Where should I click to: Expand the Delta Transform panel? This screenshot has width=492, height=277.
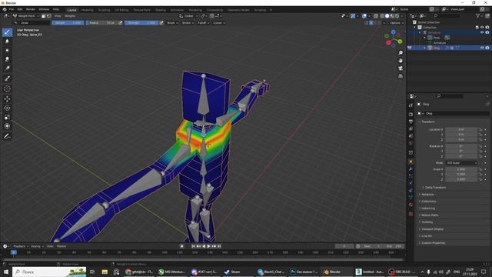[435, 188]
